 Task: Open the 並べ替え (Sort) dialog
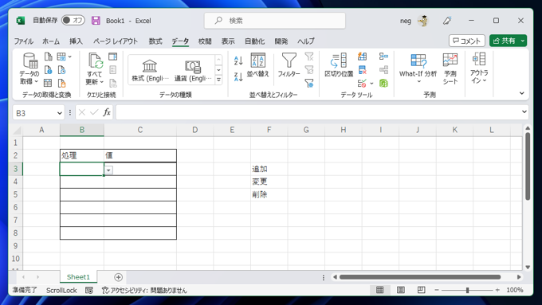pyautogui.click(x=258, y=65)
